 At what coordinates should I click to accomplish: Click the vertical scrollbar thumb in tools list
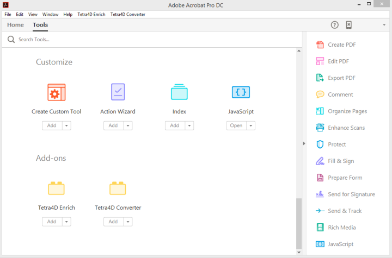[x=299, y=224]
